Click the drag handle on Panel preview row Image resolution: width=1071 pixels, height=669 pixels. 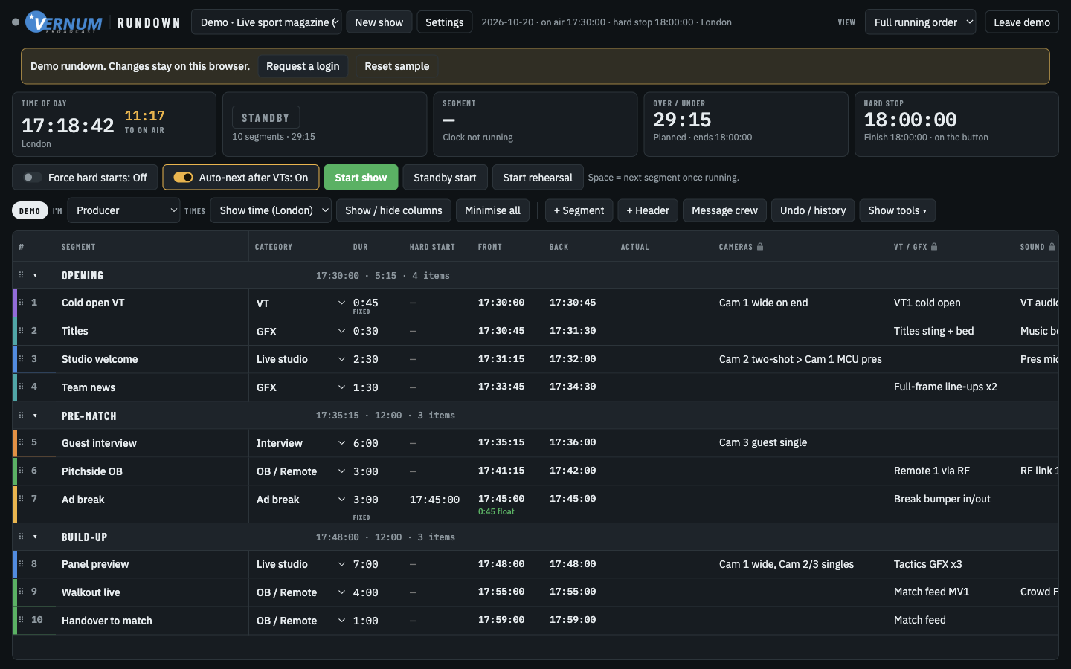[x=21, y=564]
